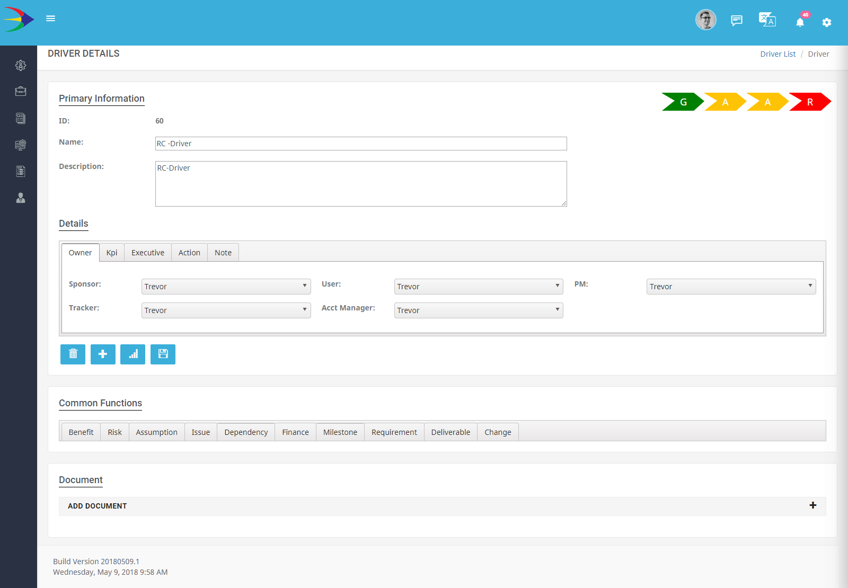Open the bar chart report button
The image size is (848, 588).
(x=132, y=354)
